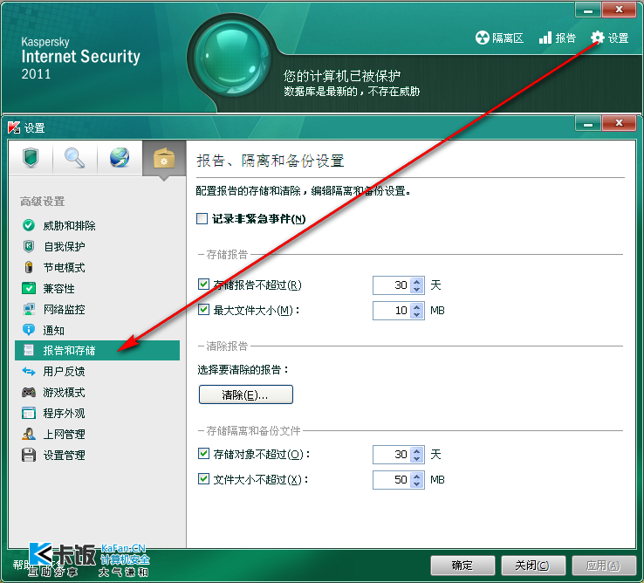This screenshot has height=583, width=644.
Task: Click the Kaspersky logo in 设置 title bar
Action: click(14, 127)
